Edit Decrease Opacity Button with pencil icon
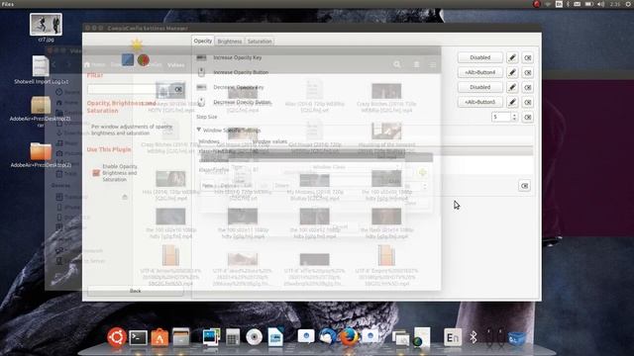 pos(512,102)
